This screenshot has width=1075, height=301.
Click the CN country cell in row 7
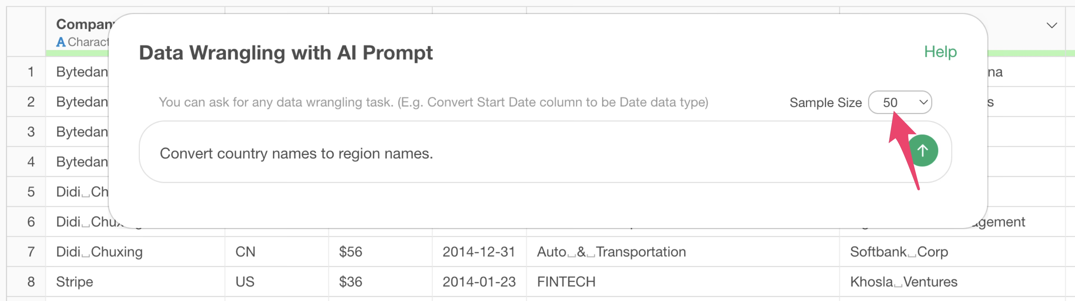tap(246, 252)
